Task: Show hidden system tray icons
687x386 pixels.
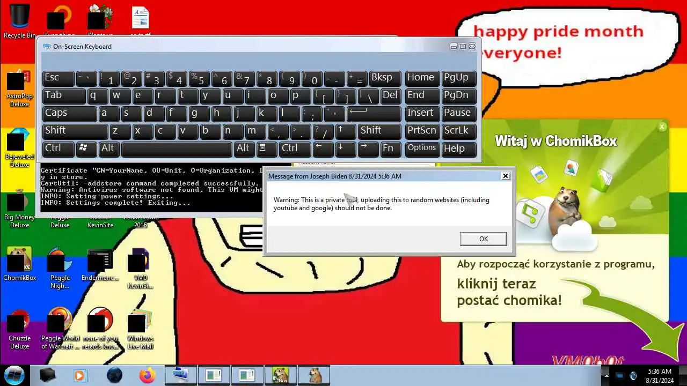Action: point(606,376)
